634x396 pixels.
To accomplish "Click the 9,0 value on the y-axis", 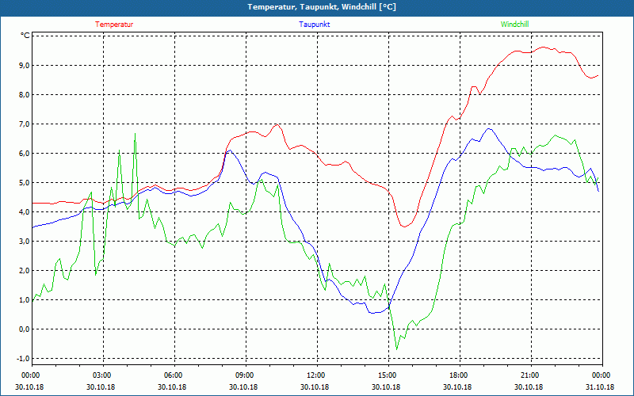I will tap(25, 66).
